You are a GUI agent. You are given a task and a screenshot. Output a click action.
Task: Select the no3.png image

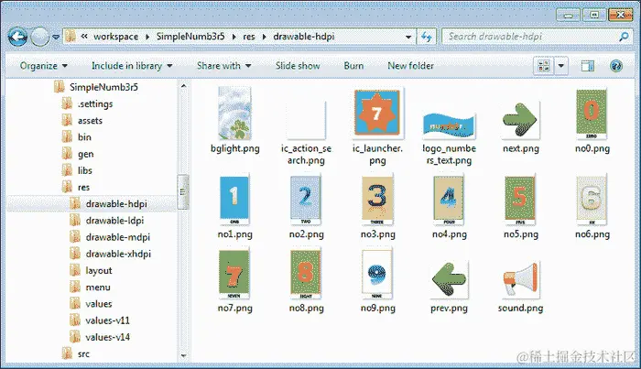(377, 201)
